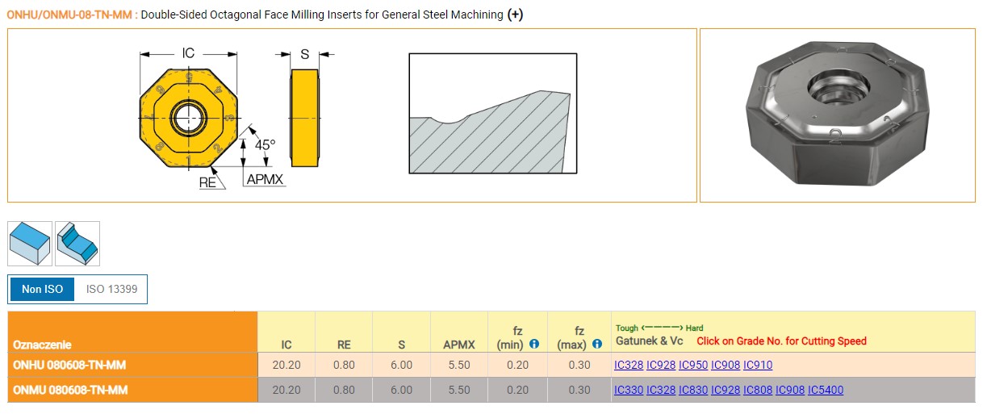Click grade IC830 link
The image size is (987, 418).
point(693,391)
